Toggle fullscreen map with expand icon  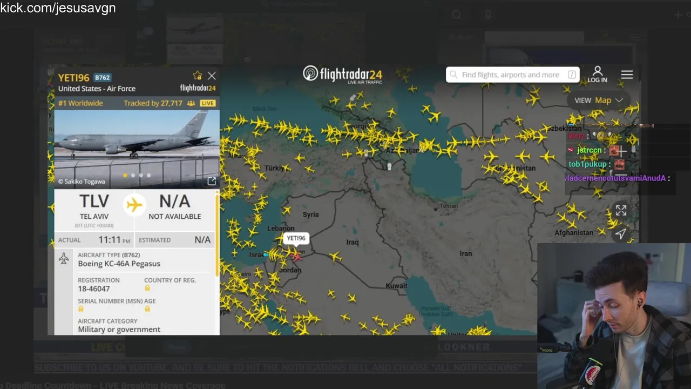pos(621,211)
